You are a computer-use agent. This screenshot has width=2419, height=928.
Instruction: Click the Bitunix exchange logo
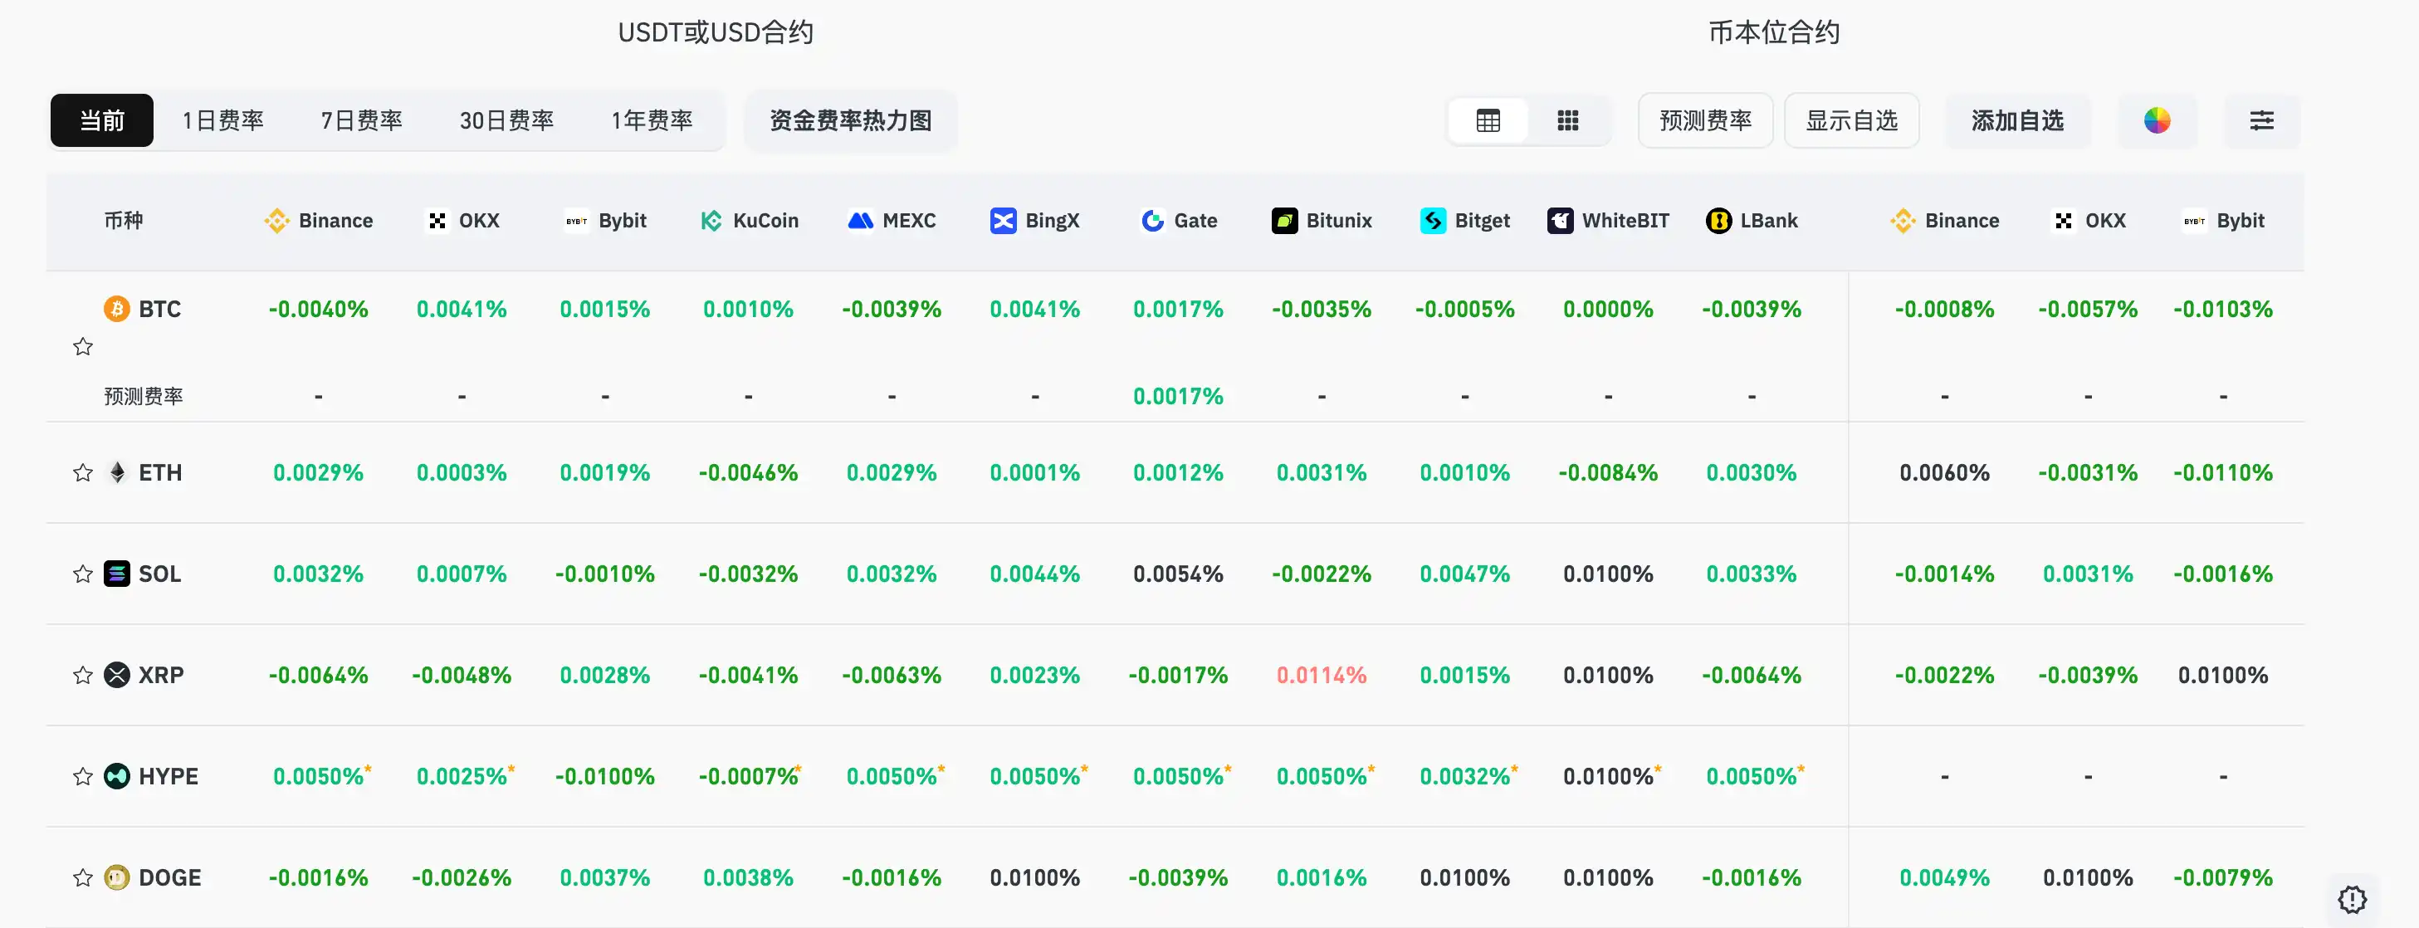click(x=1283, y=221)
